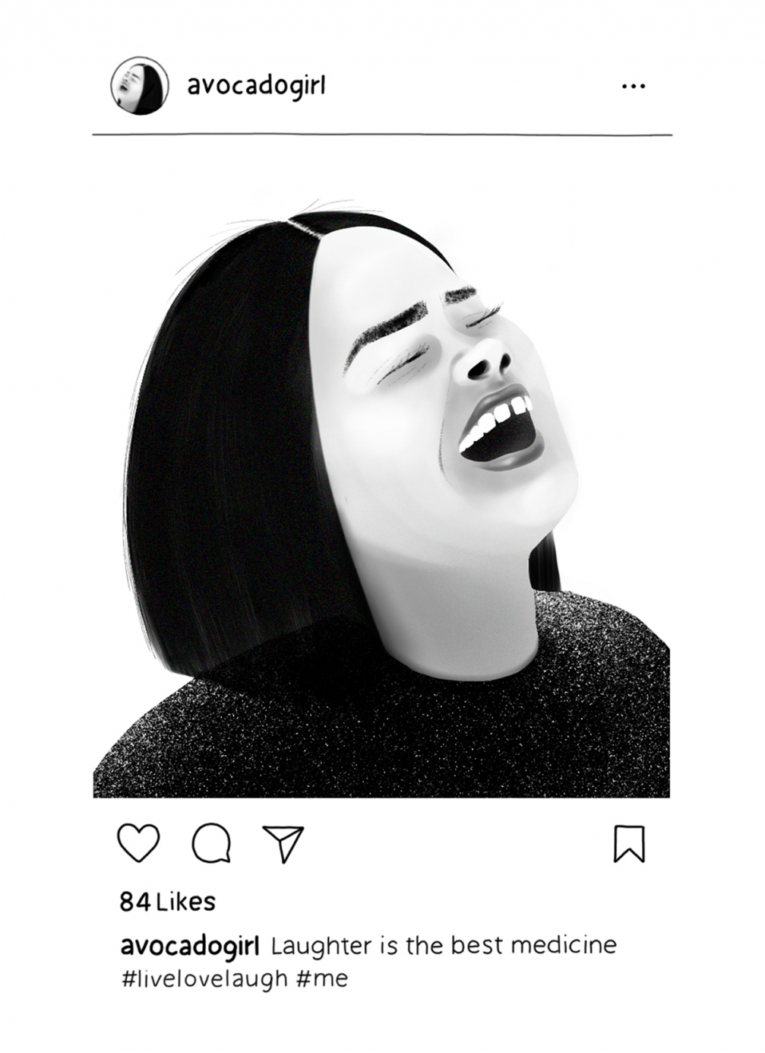Open the #me hashtag
This screenshot has width=765, height=1053.
(x=321, y=978)
